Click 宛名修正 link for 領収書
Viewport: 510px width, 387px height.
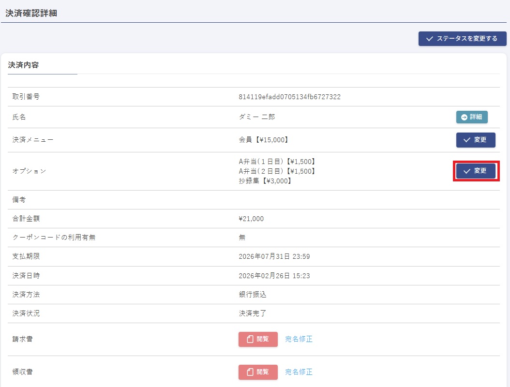[299, 372]
